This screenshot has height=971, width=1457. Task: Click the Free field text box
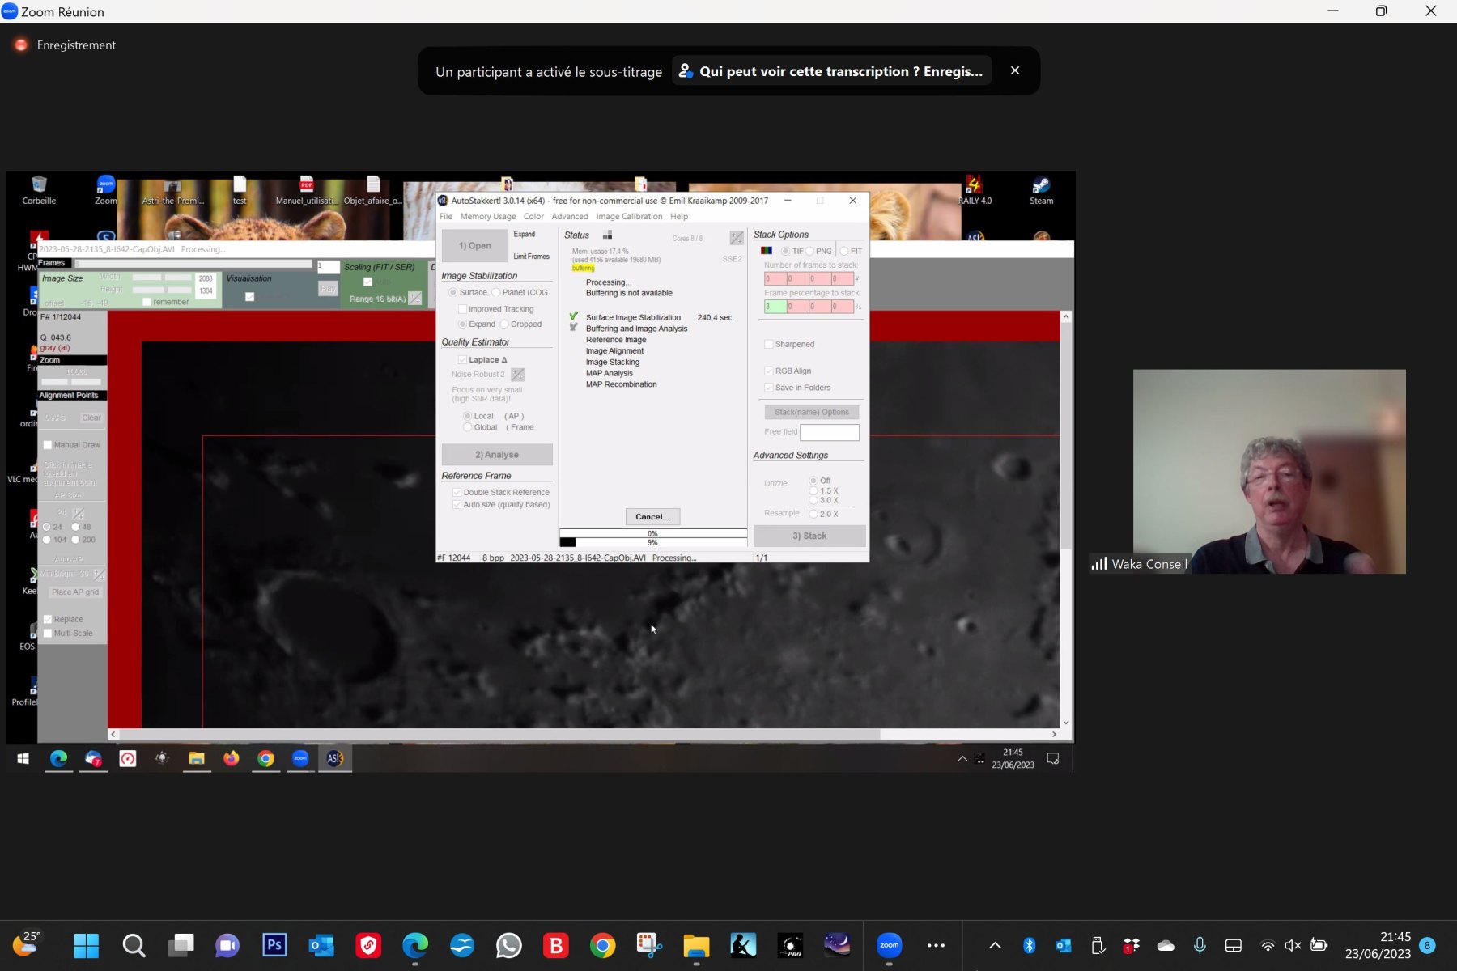pos(830,432)
